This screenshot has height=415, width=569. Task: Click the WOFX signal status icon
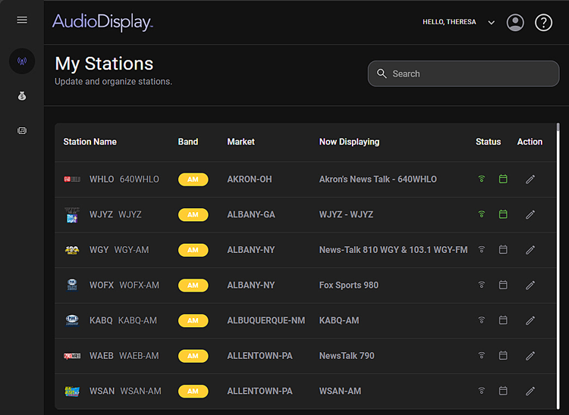point(482,285)
